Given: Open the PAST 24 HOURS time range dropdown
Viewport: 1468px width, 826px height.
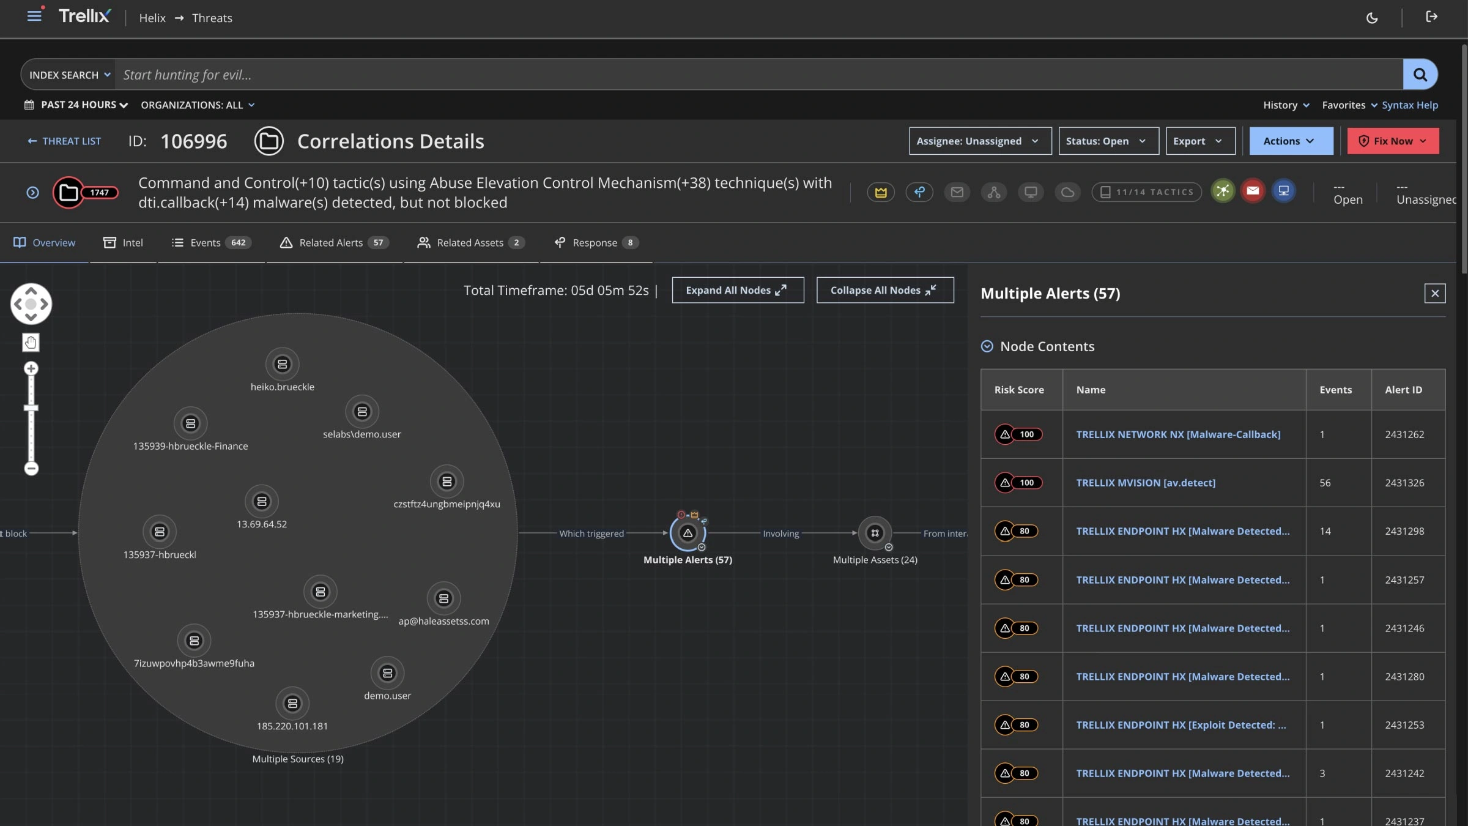Looking at the screenshot, I should pyautogui.click(x=76, y=105).
